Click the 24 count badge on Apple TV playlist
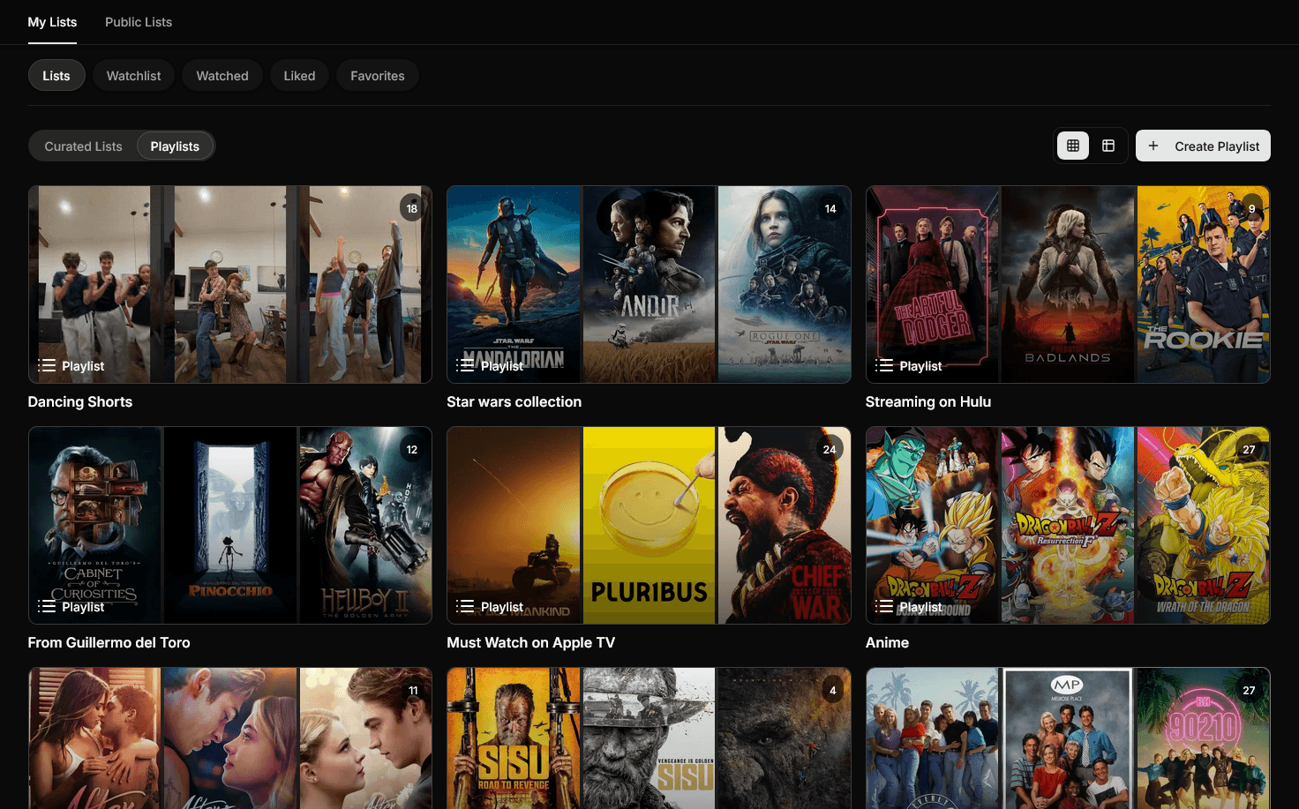The image size is (1299, 809). (830, 450)
